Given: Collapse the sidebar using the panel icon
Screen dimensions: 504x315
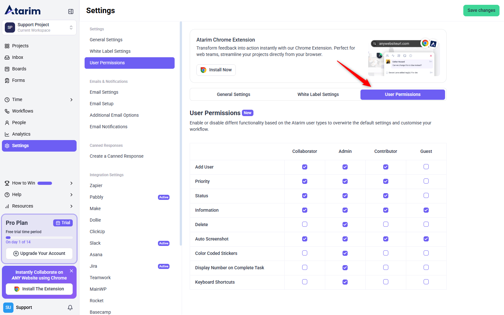Looking at the screenshot, I should pos(71,12).
